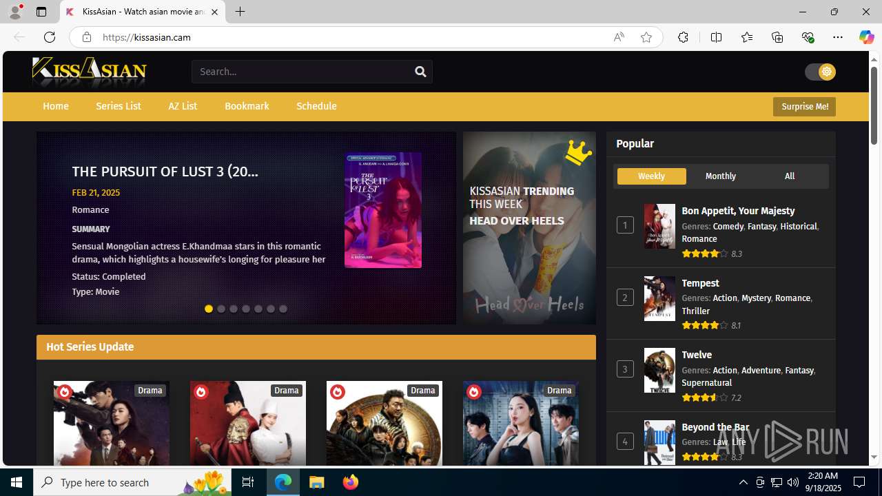Open the Tab actions menu icon
Viewport: 882px width, 496px height.
point(41,12)
